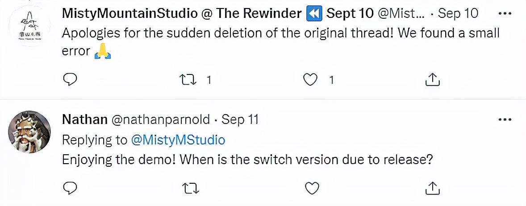Click the apology tweet text body
The image size is (526, 206).
pyautogui.click(x=280, y=33)
